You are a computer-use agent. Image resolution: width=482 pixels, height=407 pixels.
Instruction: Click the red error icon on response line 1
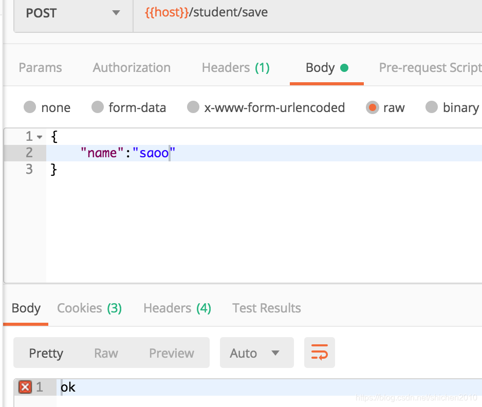(x=25, y=387)
